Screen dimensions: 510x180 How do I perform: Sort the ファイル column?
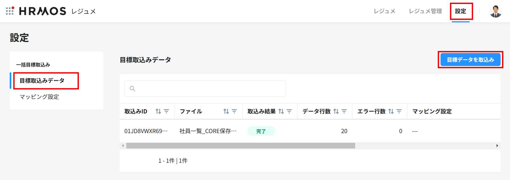pyautogui.click(x=226, y=111)
